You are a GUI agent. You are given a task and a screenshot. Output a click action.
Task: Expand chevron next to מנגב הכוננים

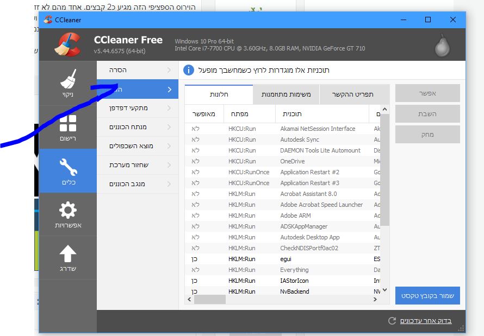(169, 184)
